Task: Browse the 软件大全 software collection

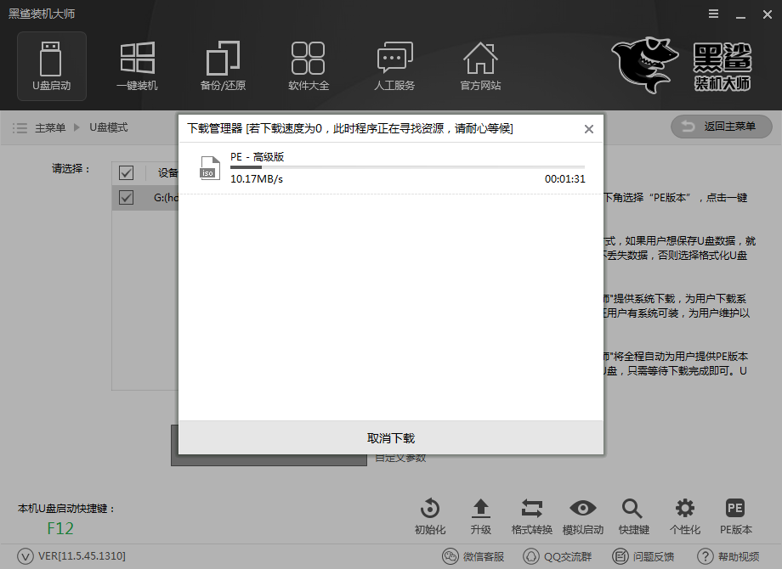Action: point(308,65)
